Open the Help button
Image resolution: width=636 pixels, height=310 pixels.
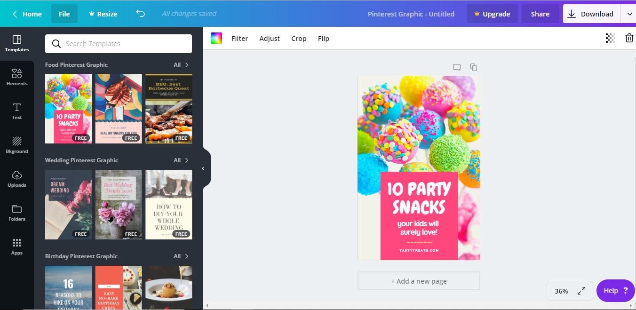(616, 291)
